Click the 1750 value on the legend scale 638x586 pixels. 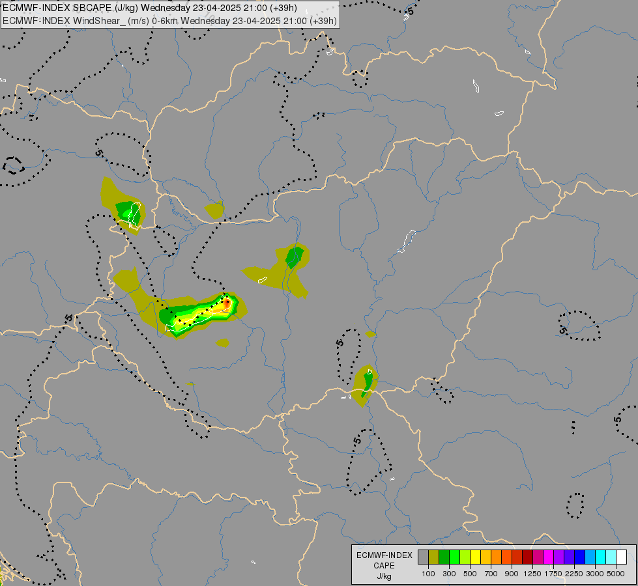pos(553,574)
